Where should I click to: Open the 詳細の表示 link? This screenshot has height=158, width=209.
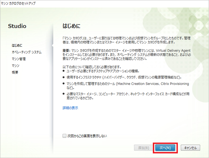70,108
